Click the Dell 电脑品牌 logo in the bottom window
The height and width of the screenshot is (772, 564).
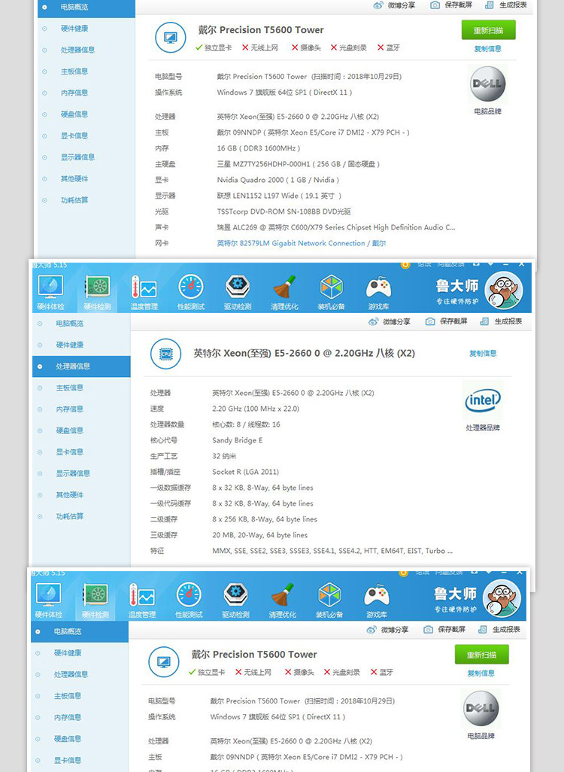click(x=481, y=708)
